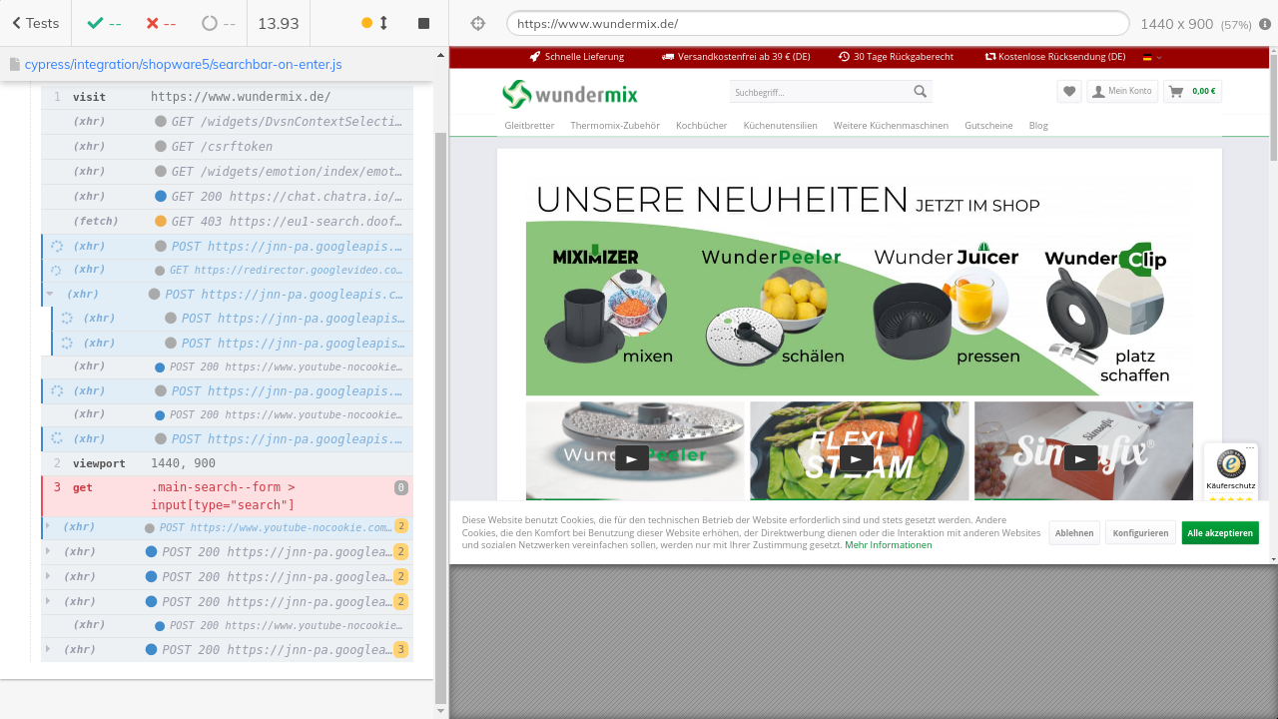Screen dimensions: 1278x719
Task: Click the Suchbegriff search input field
Action: pyautogui.click(x=819, y=92)
